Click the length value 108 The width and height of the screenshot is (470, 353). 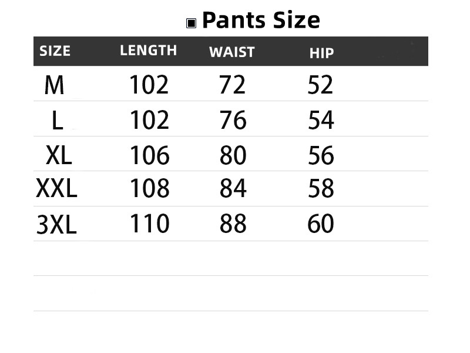(x=149, y=189)
